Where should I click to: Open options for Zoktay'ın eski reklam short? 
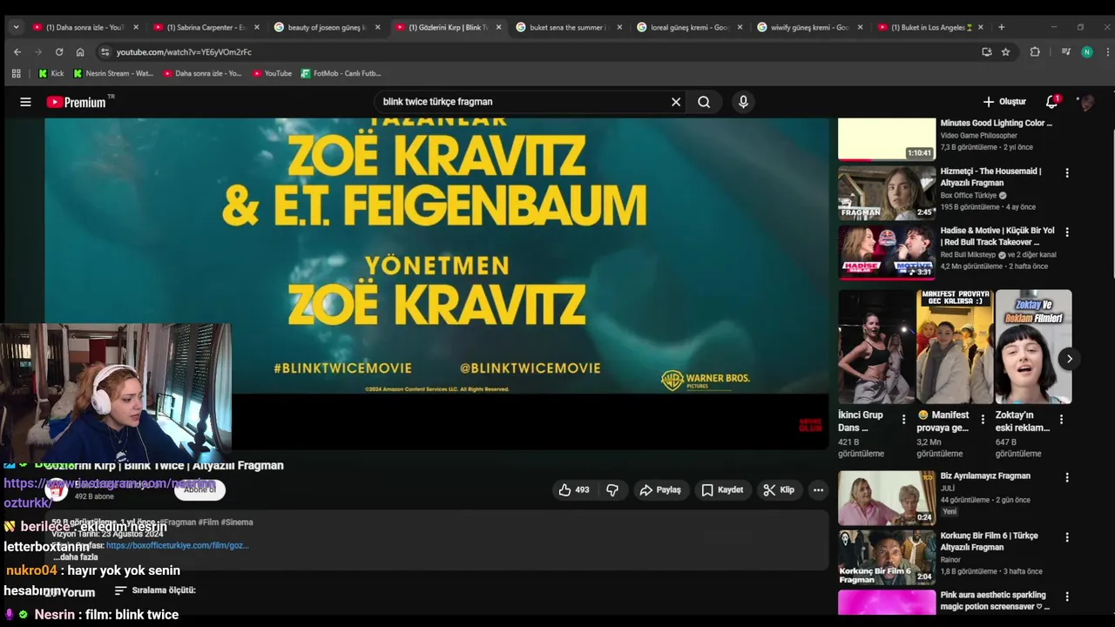click(x=1061, y=420)
